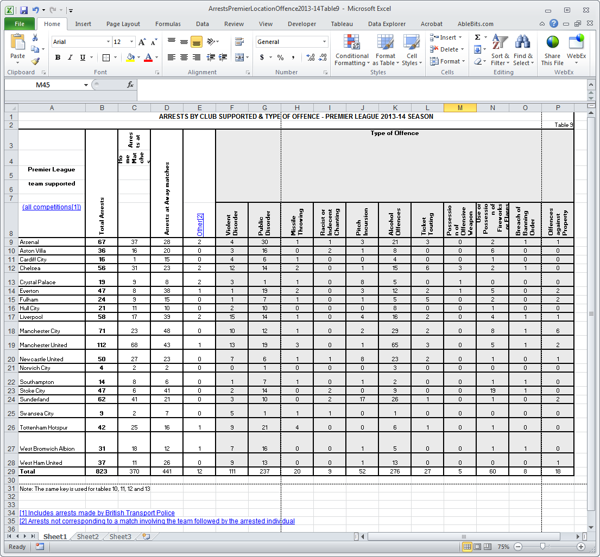Screen dimensions: 600x557
Task: Open Conditional Formatting menu
Action: click(x=352, y=50)
